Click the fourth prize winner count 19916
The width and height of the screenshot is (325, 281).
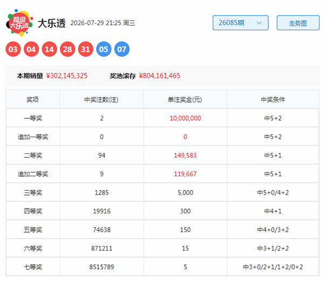pyautogui.click(x=101, y=211)
